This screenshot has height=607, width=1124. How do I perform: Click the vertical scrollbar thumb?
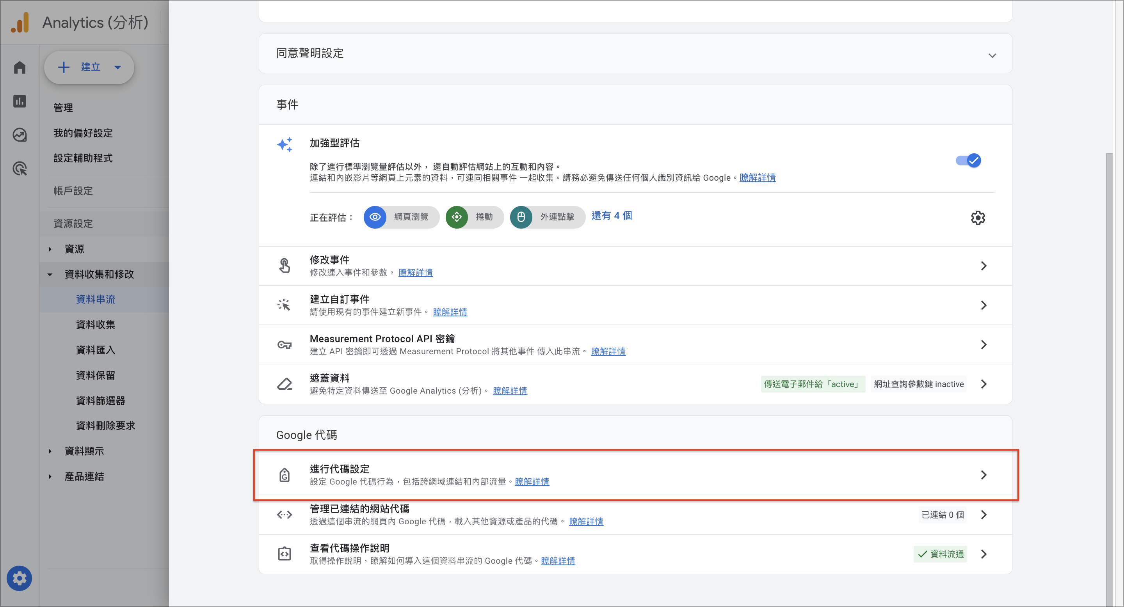1109,379
